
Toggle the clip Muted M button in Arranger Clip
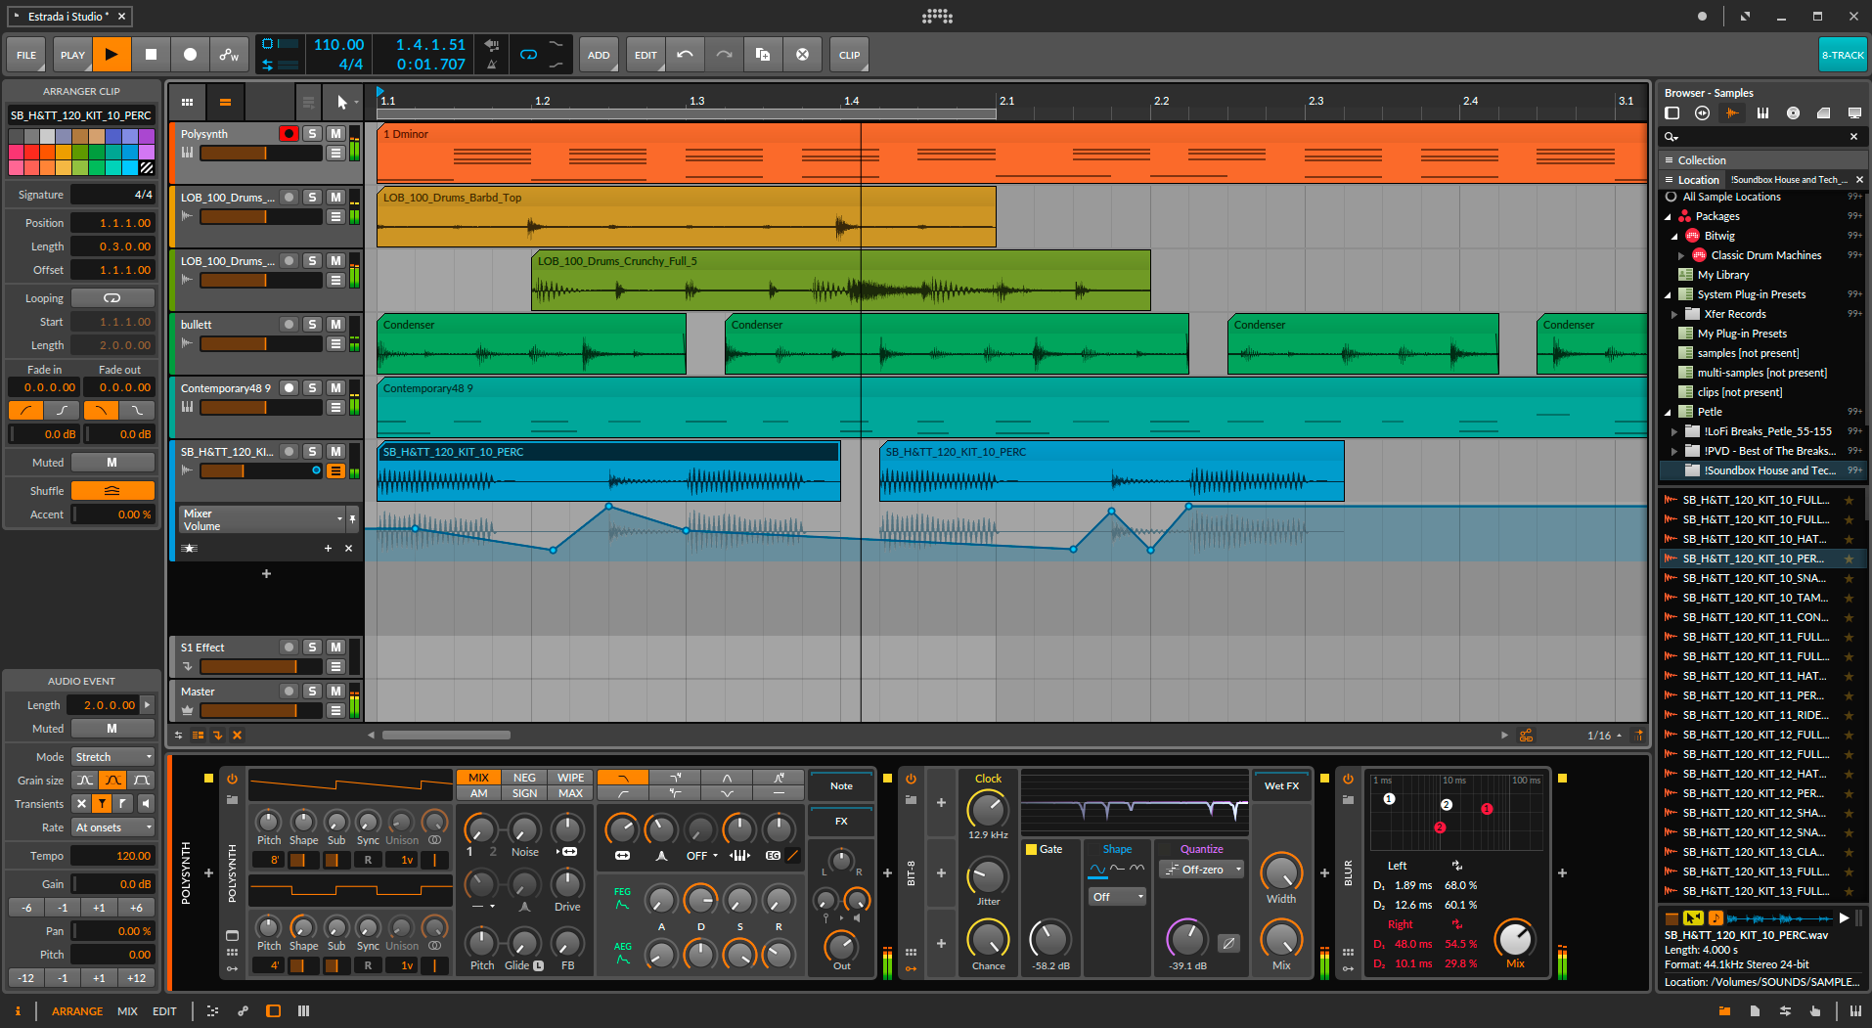[x=111, y=463]
